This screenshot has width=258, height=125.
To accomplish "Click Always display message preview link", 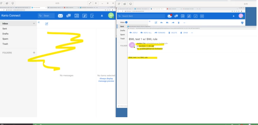I will (106, 80).
